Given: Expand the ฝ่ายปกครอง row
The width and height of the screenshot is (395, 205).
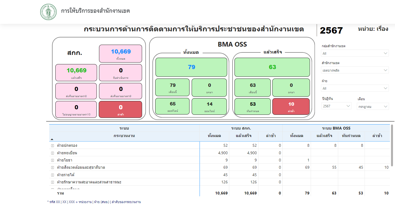Looking at the screenshot, I should coord(52,146).
